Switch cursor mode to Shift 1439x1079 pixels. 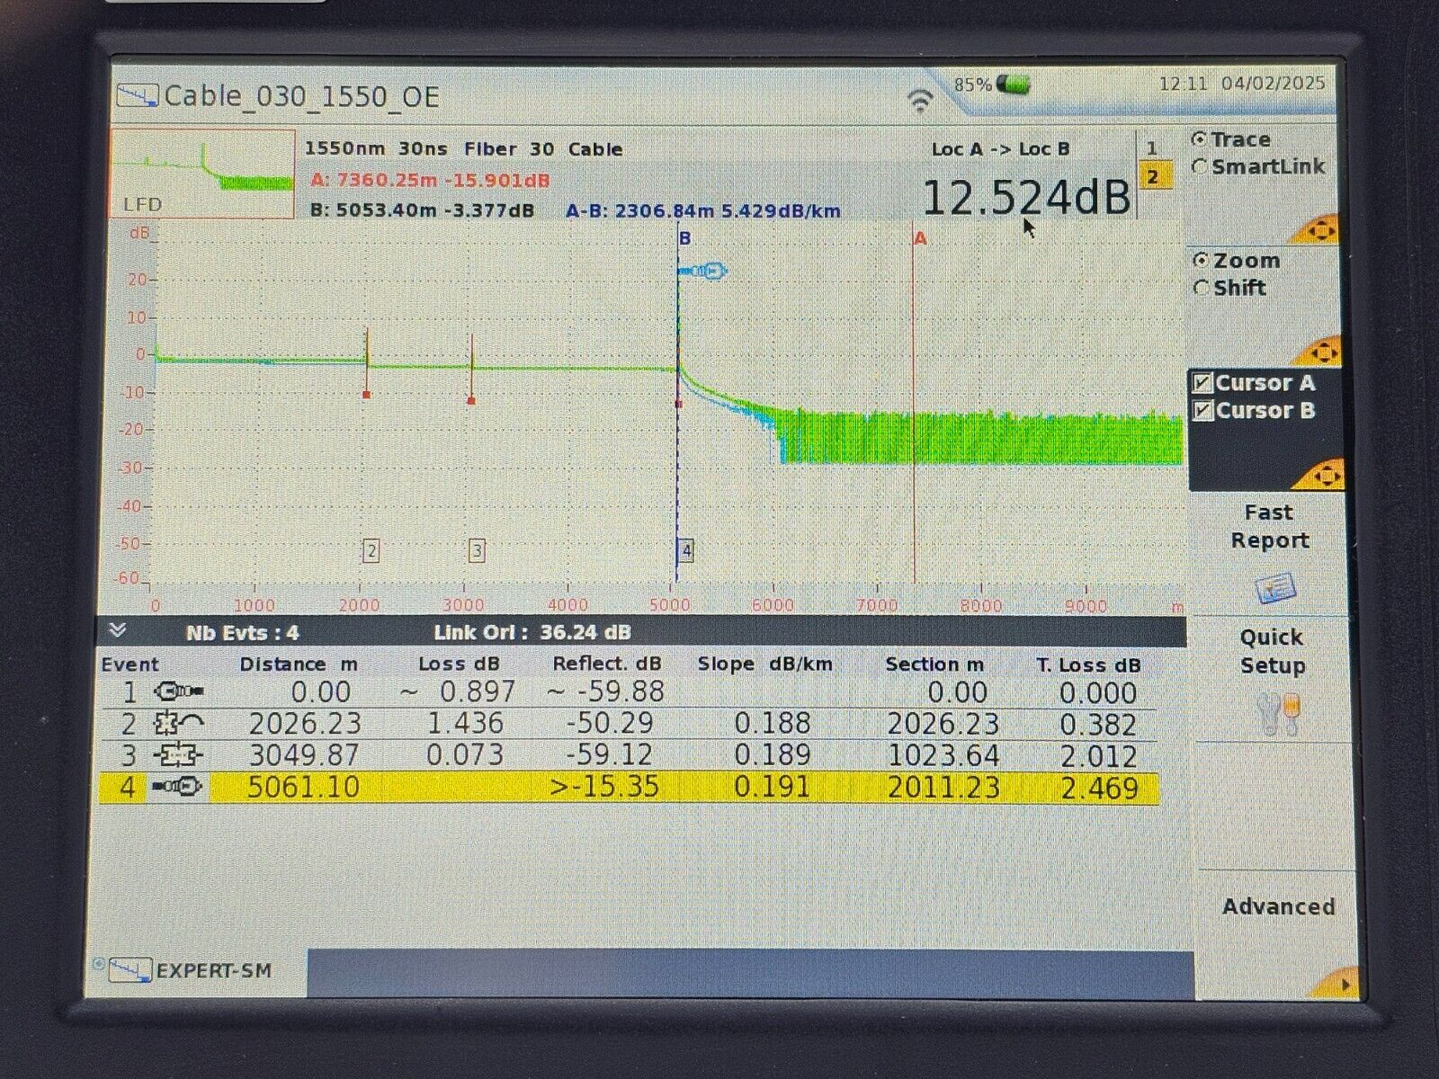point(1202,288)
